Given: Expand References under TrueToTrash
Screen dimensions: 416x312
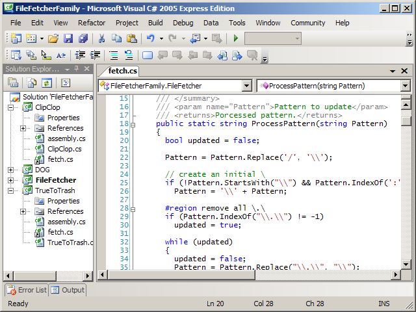Looking at the screenshot, I should pos(23,211).
